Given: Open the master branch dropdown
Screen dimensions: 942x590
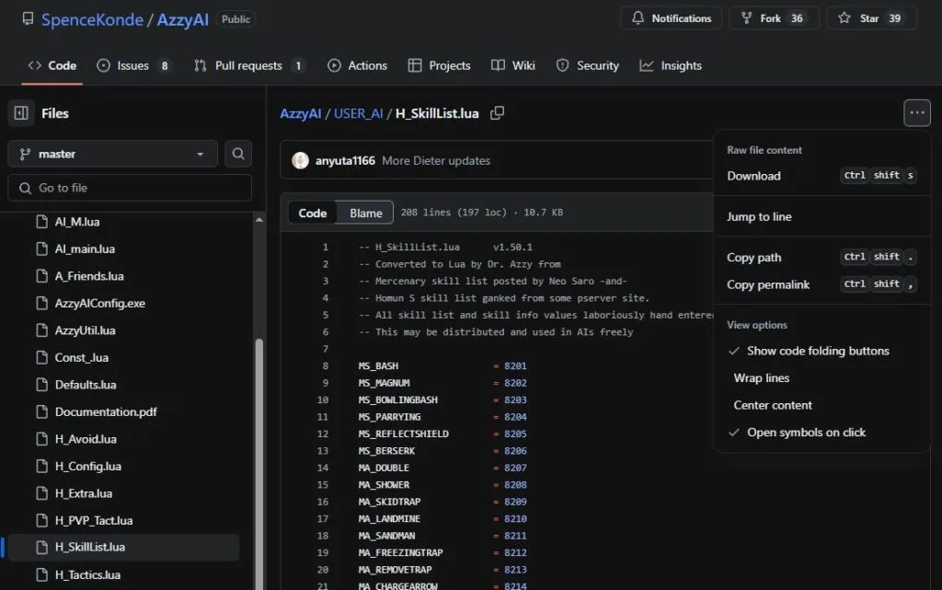Looking at the screenshot, I should pos(112,154).
